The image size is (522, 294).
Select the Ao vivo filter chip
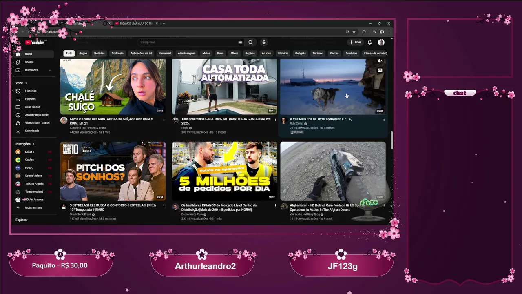pos(266,53)
